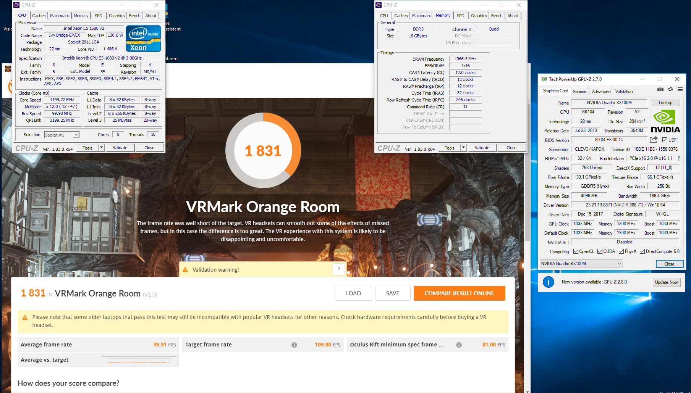
Task: Open SPD tab in right CPU-Z window
Action: pos(461,16)
